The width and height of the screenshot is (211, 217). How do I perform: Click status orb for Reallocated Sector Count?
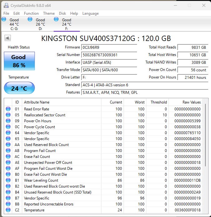[8, 115]
